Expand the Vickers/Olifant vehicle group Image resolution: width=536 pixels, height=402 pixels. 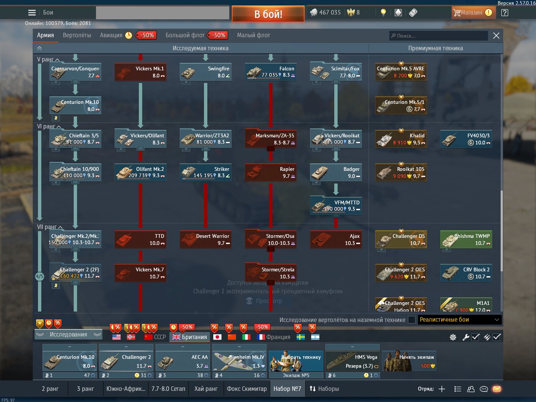tap(140, 149)
